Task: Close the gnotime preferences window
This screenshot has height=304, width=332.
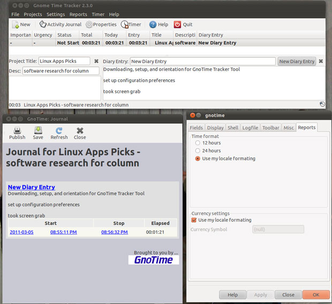Action: [x=192, y=115]
